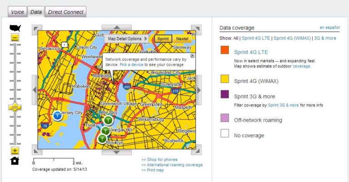Expand the Map Detail Options menu
Image resolution: width=349 pixels, height=182 pixels.
[125, 39]
